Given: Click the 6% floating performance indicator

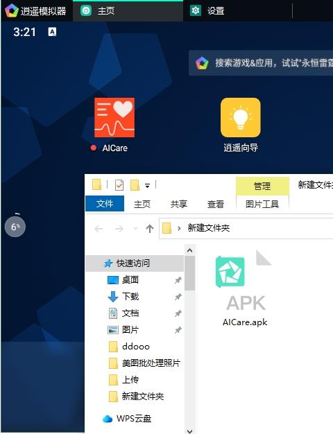Looking at the screenshot, I should point(15,227).
